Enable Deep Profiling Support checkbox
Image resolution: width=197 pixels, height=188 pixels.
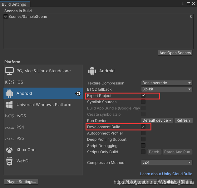143,139
